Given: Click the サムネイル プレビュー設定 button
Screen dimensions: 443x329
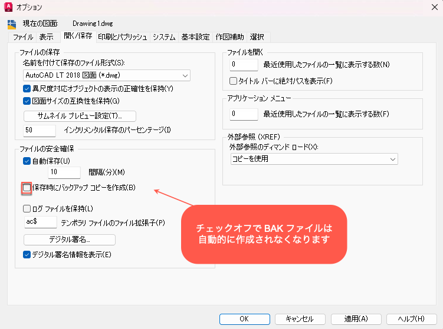Looking at the screenshot, I should coord(80,116).
